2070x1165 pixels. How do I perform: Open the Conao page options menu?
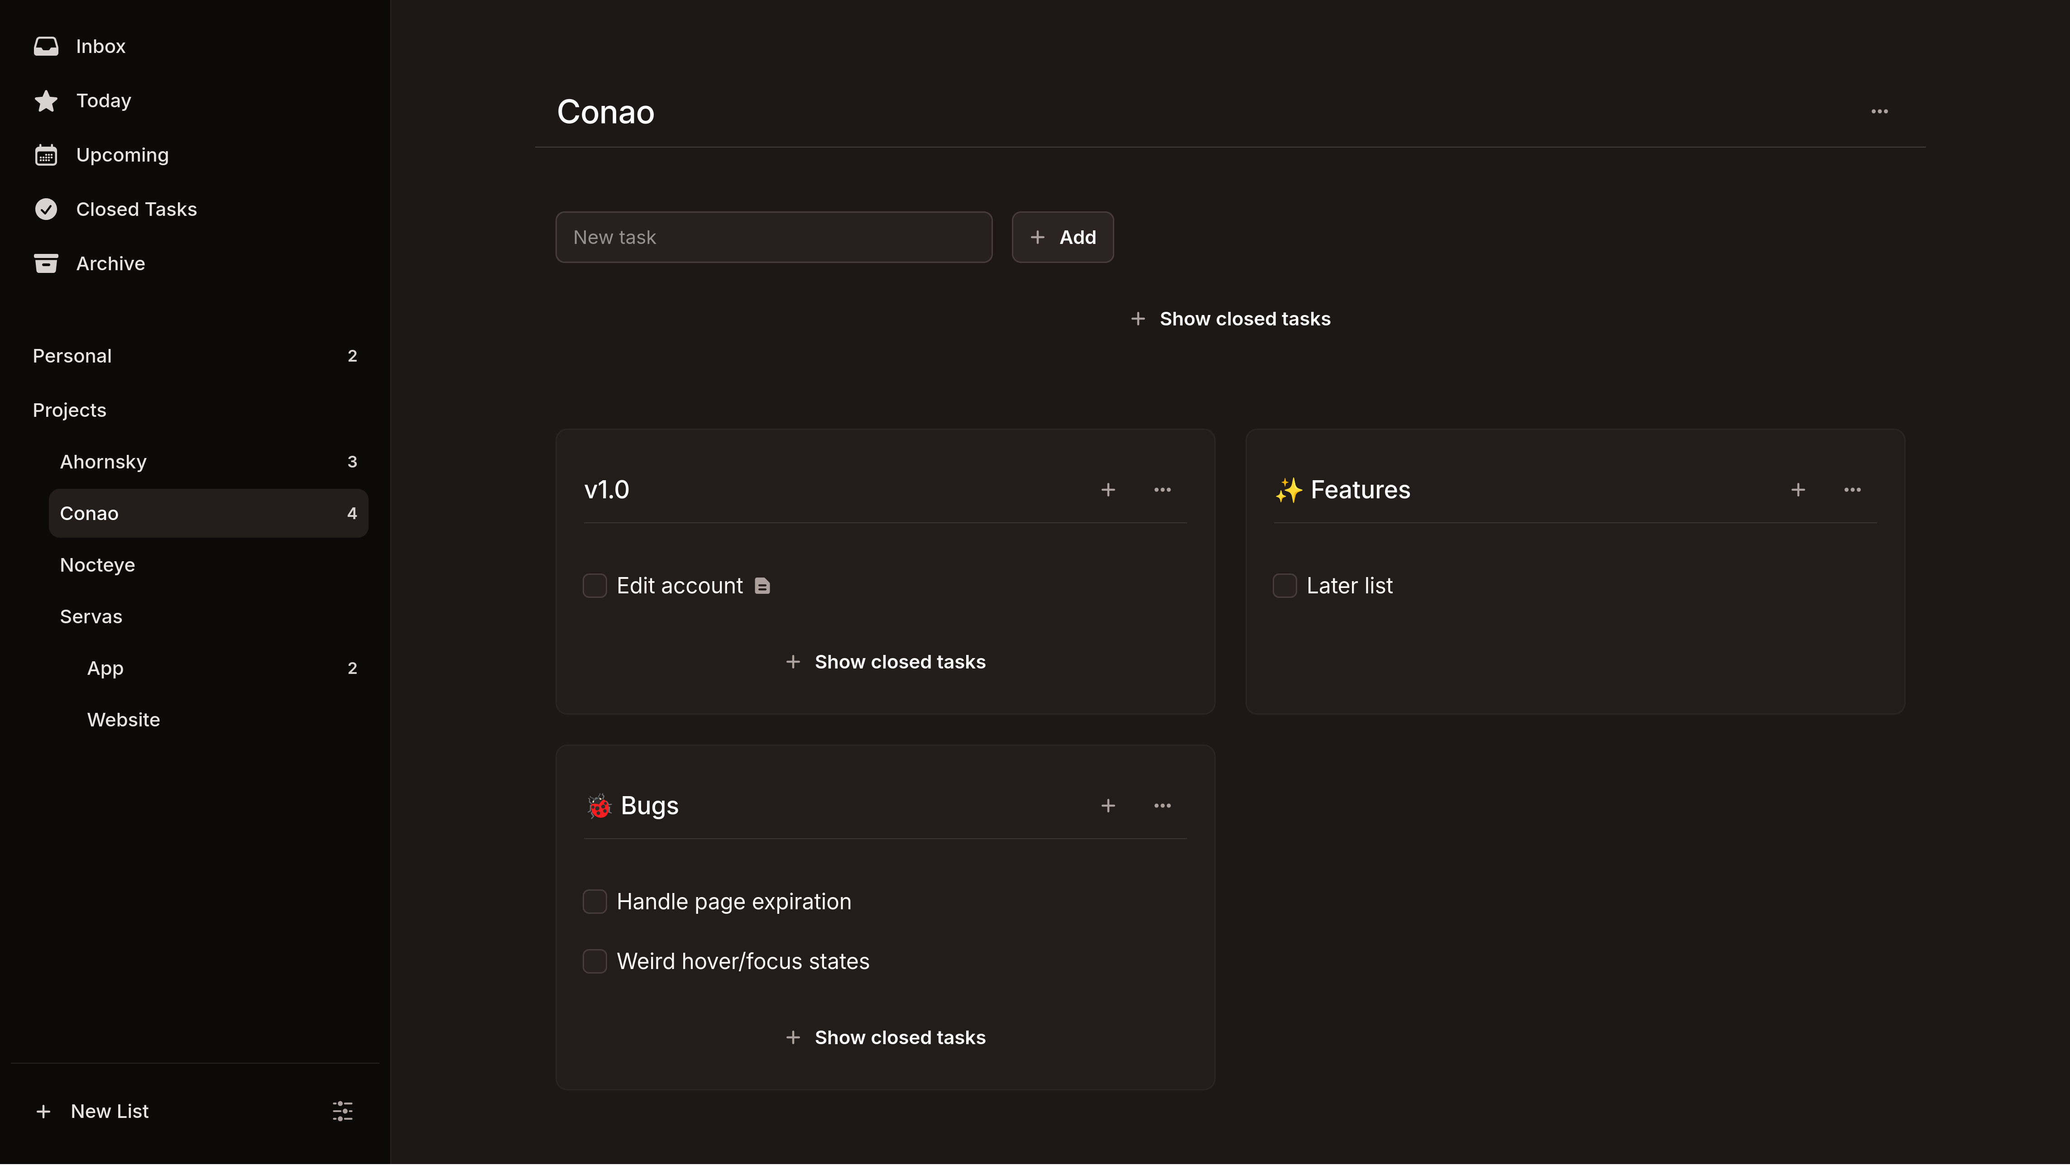[x=1879, y=112]
